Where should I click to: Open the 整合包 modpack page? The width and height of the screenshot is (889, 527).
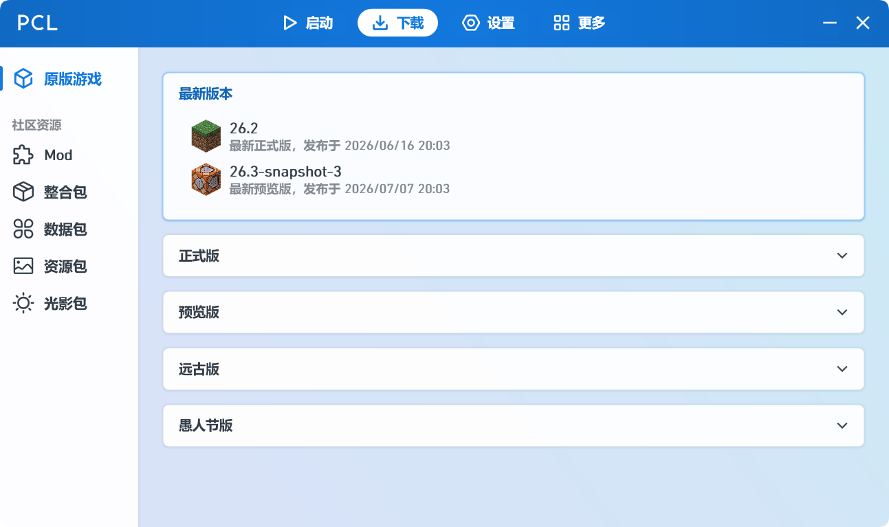pyautogui.click(x=69, y=192)
